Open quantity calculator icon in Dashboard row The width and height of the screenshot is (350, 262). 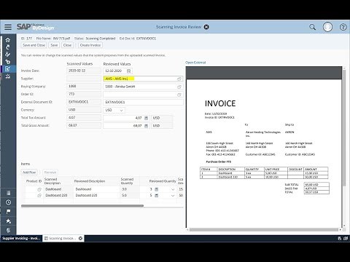click(x=157, y=189)
